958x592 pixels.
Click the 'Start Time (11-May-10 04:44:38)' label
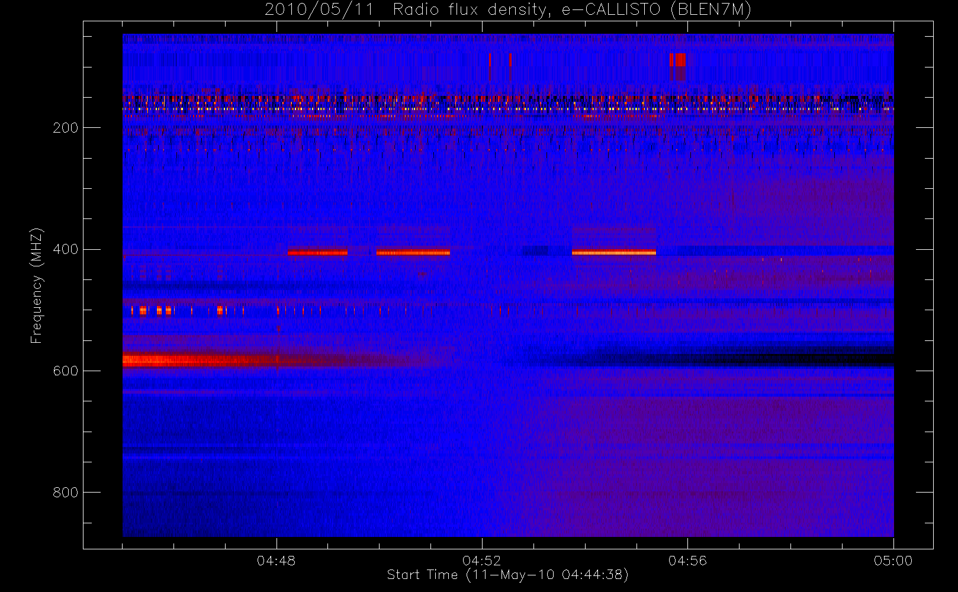tap(507, 575)
